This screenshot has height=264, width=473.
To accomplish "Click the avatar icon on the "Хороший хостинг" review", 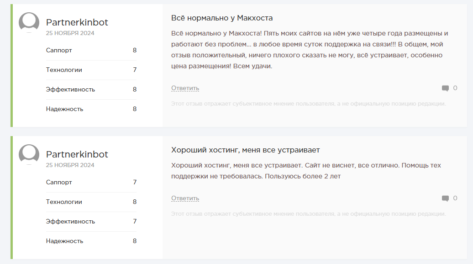I will tap(29, 154).
